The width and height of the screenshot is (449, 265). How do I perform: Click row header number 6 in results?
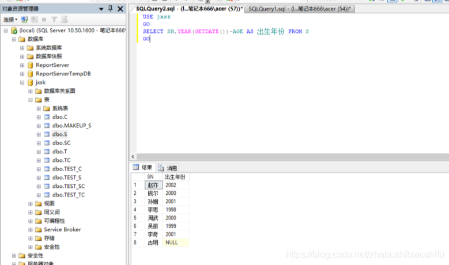pos(138,226)
